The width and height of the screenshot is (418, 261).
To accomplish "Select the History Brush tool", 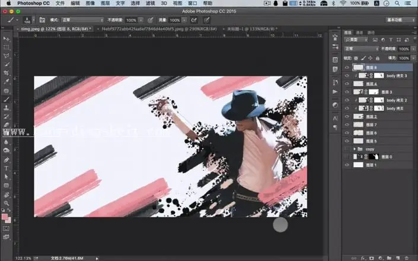I will coord(6,116).
